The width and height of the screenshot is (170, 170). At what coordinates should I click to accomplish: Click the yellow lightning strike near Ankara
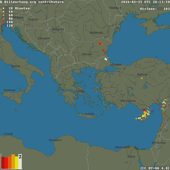pos(142,78)
